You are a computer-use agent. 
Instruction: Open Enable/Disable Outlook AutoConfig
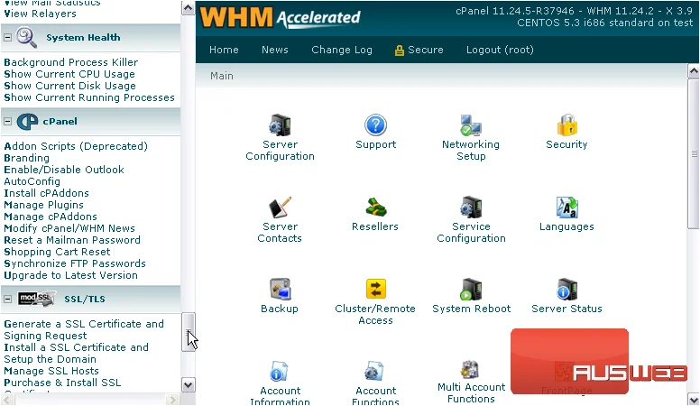(64, 176)
